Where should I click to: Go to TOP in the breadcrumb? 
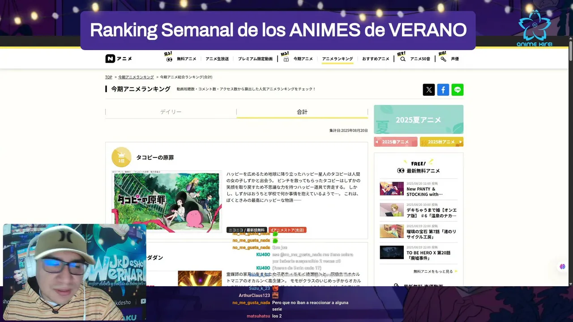(109, 77)
